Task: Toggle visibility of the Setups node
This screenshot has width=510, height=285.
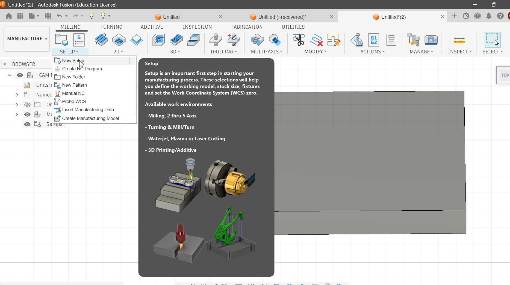Action: pyautogui.click(x=27, y=124)
